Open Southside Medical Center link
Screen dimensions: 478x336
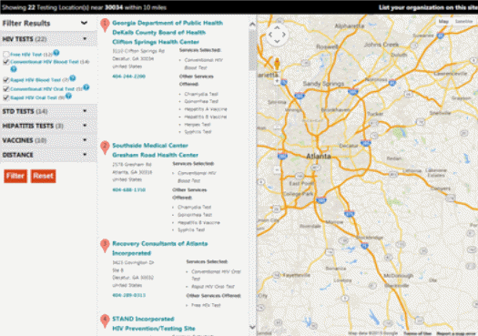click(150, 146)
